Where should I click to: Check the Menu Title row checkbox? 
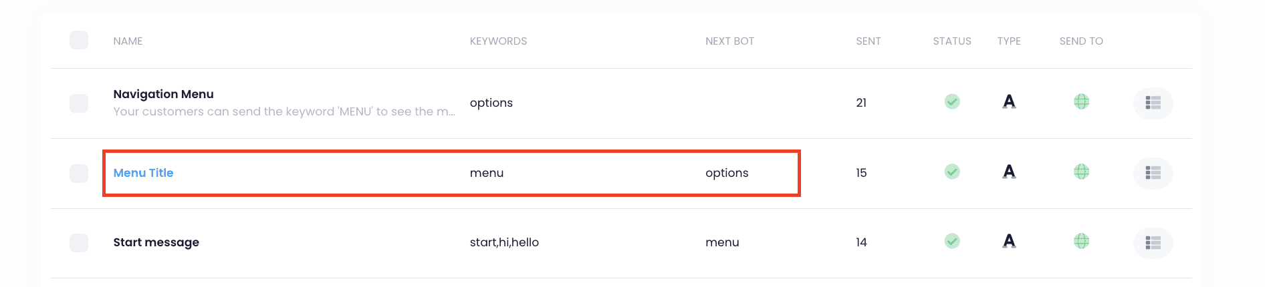coord(79,174)
